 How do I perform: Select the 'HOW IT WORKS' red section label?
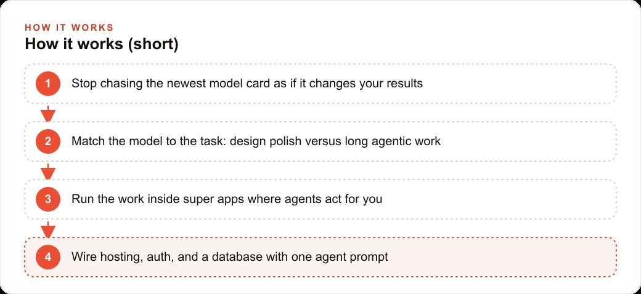coord(69,28)
